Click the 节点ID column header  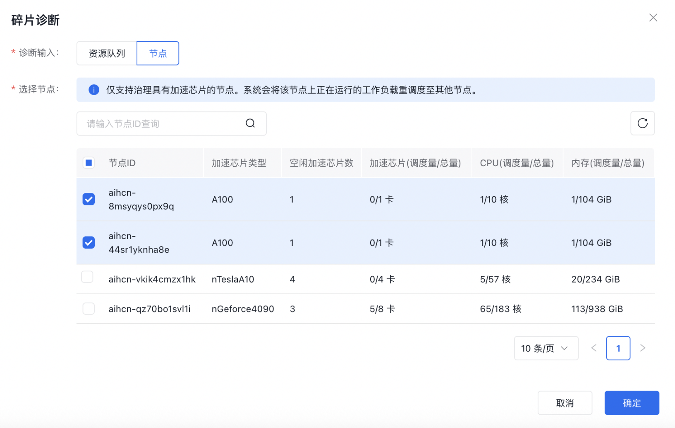[122, 163]
